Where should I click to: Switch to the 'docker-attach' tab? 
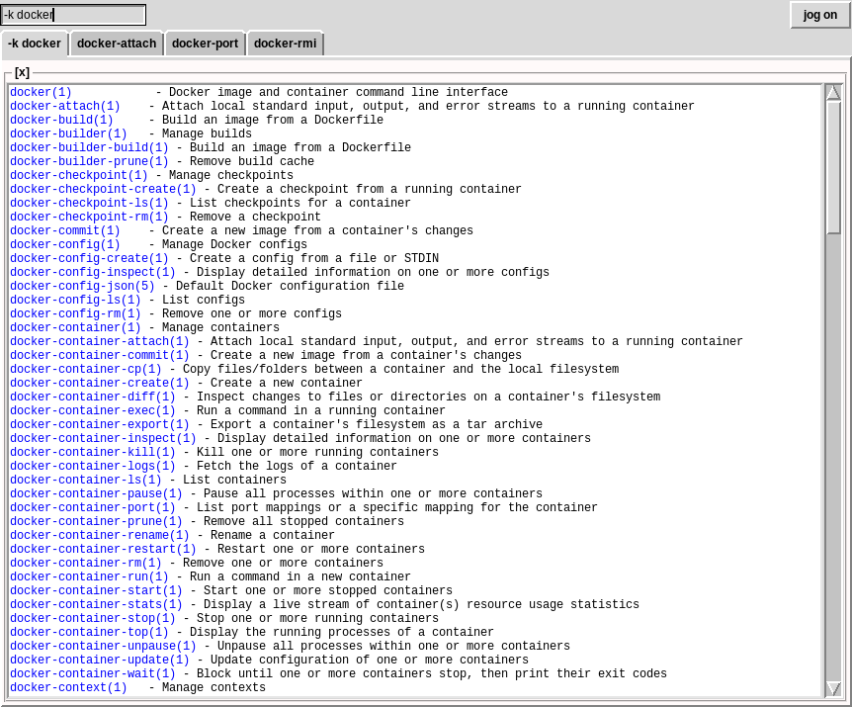coord(117,44)
